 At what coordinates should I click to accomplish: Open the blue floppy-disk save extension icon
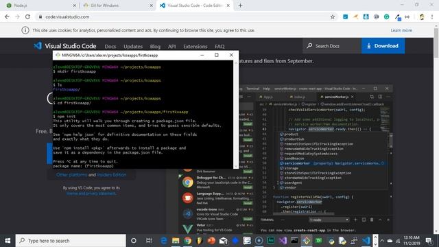[x=366, y=16]
